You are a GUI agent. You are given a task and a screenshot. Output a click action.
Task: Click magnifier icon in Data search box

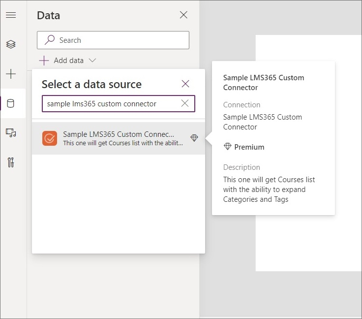click(x=50, y=40)
